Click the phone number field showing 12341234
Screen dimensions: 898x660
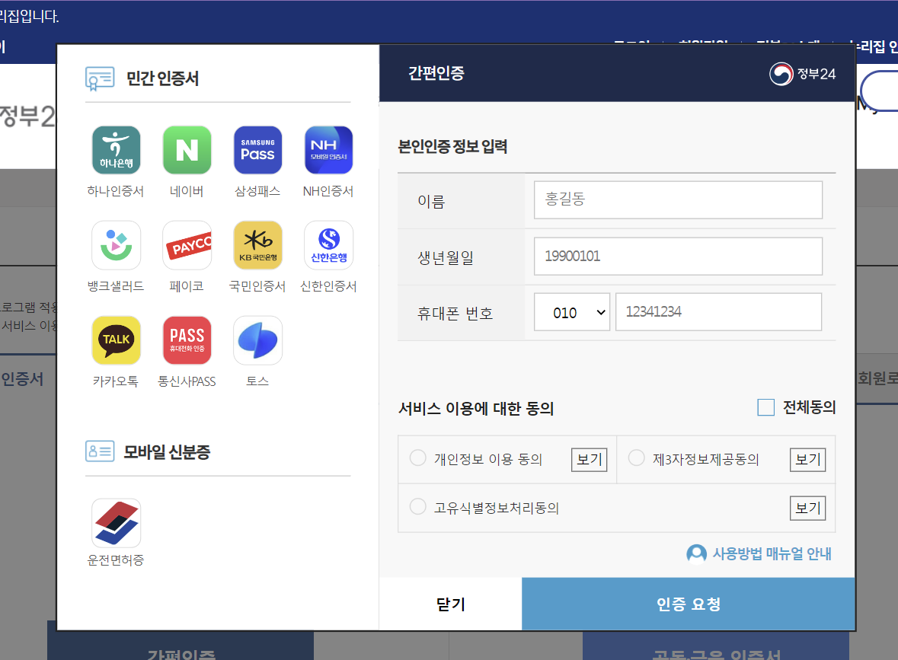719,312
